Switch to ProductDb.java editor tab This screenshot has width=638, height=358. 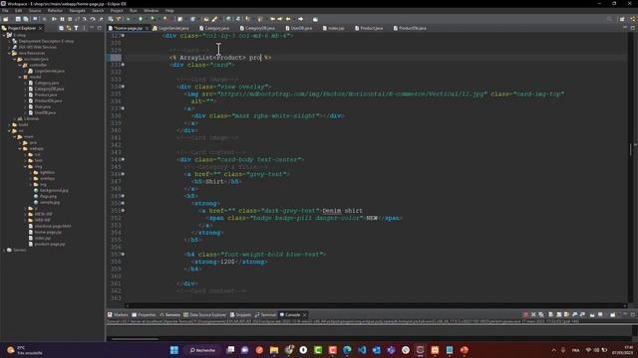410,28
